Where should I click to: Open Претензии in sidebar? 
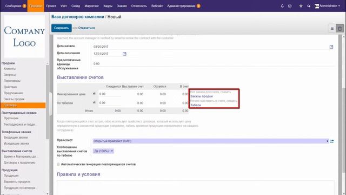pos(11,118)
